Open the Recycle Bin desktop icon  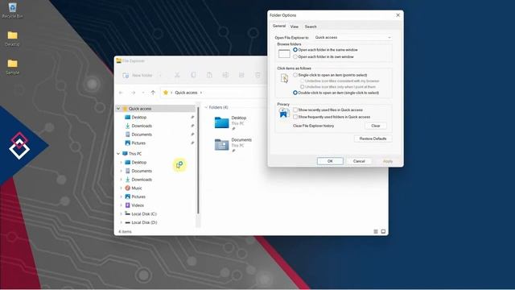click(13, 10)
